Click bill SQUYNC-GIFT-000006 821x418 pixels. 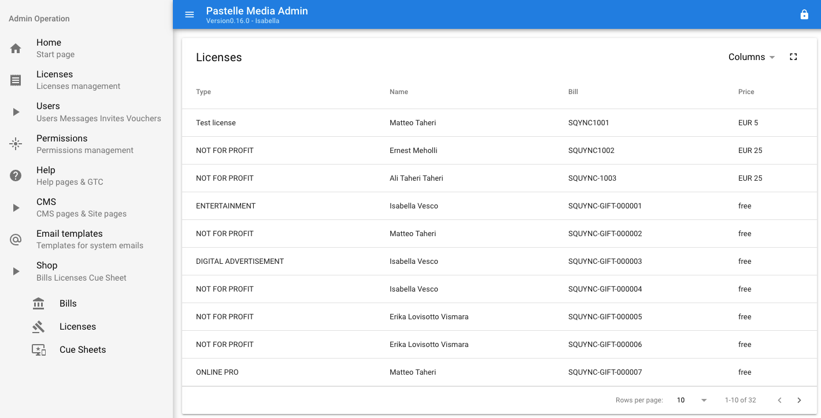click(x=605, y=345)
